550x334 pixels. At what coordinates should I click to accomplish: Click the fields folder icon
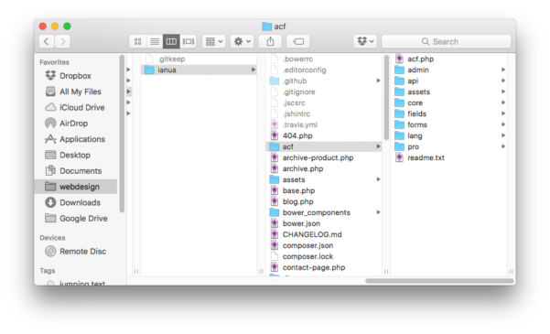click(x=399, y=113)
